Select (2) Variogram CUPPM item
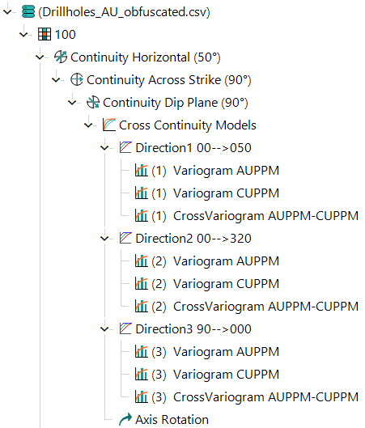365x428 pixels. coord(207,284)
